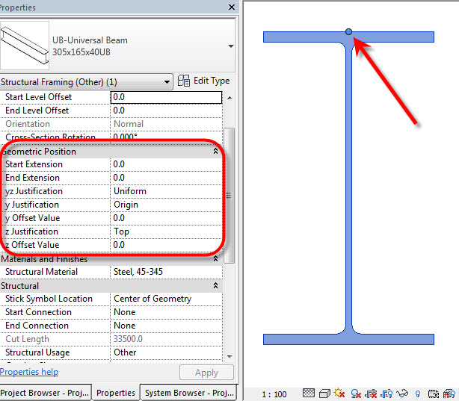Open the view scale 1 : 100 selector
Screen dimensions: 459x401
tap(274, 394)
